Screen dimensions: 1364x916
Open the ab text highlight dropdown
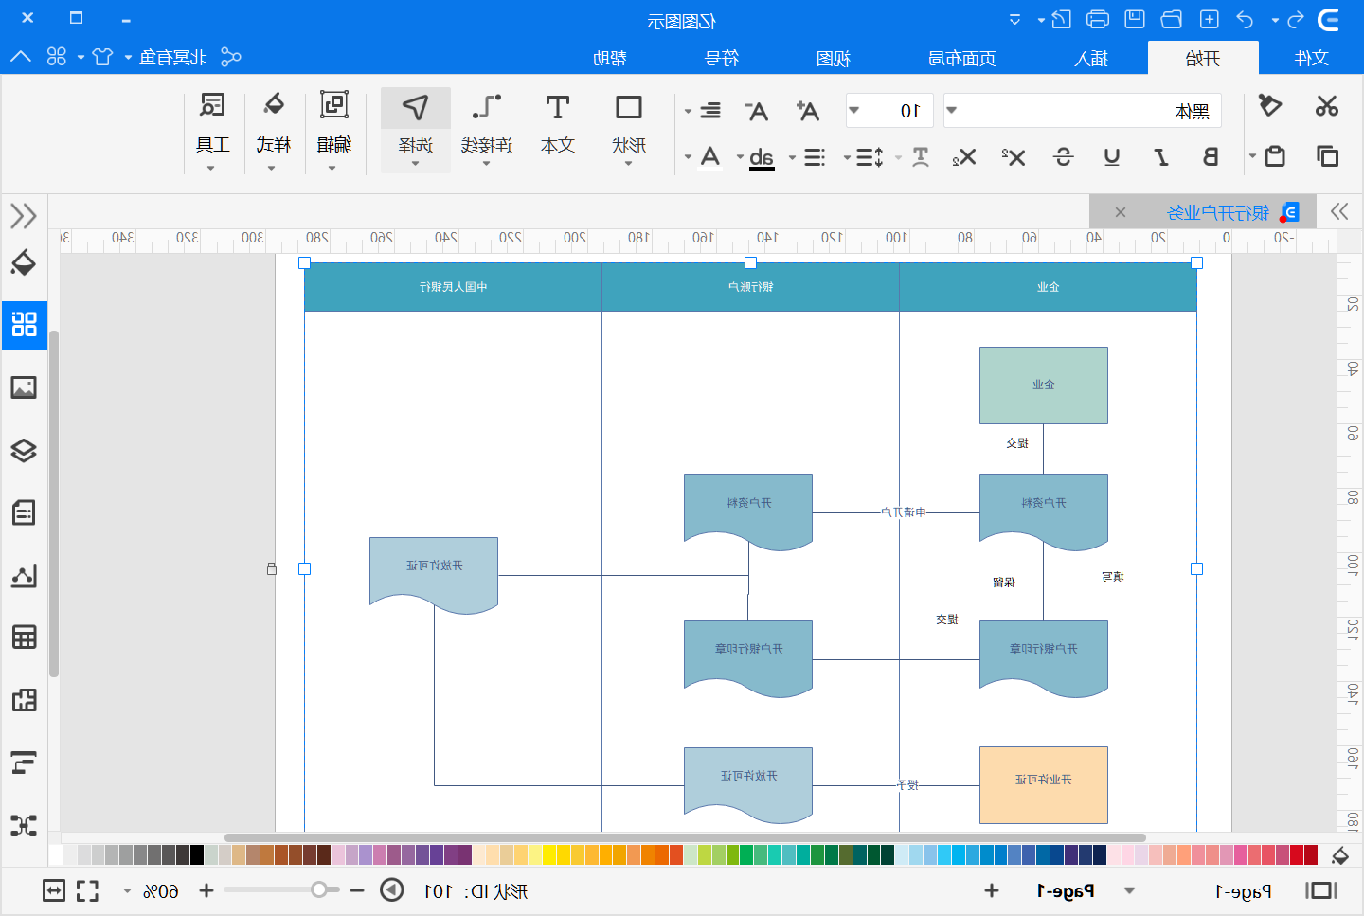coord(755,157)
